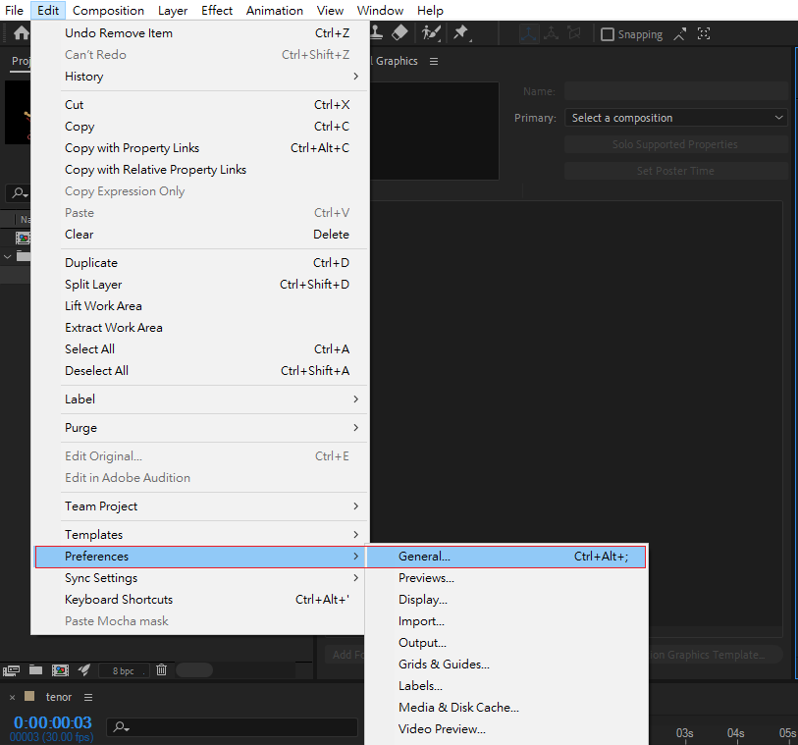Viewport: 798px width, 745px height.
Task: Open the Primary composition dropdown
Action: click(676, 118)
